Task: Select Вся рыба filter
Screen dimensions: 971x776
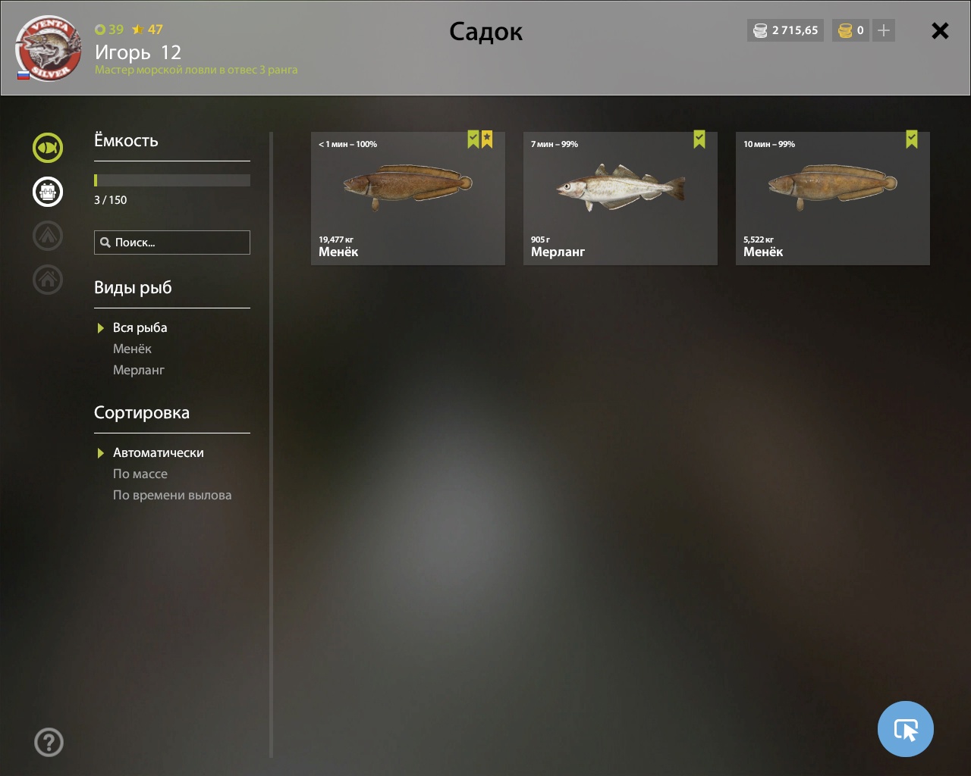Action: [140, 327]
